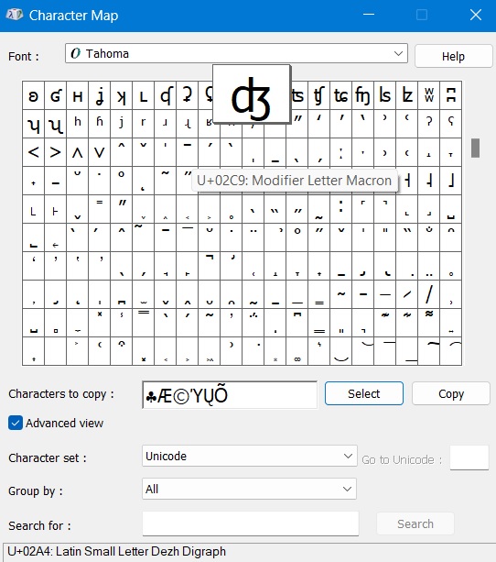Select the extra-low tone bar character
This screenshot has width=496, height=562.
click(451, 181)
